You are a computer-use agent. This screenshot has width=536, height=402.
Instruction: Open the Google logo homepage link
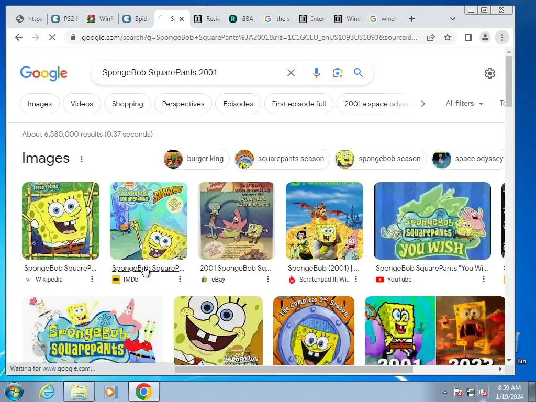[x=44, y=73]
